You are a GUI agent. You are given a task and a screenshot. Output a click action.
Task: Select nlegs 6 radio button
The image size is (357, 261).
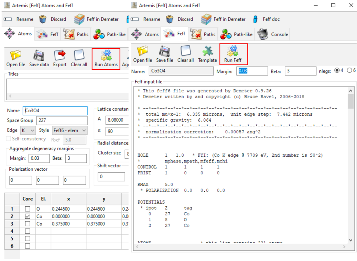(x=349, y=70)
